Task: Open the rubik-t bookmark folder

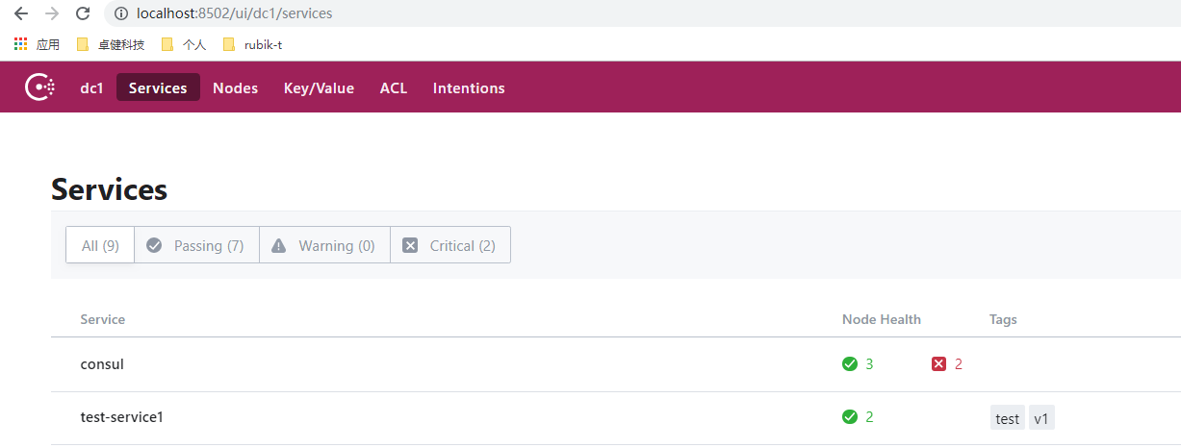Action: [x=252, y=44]
